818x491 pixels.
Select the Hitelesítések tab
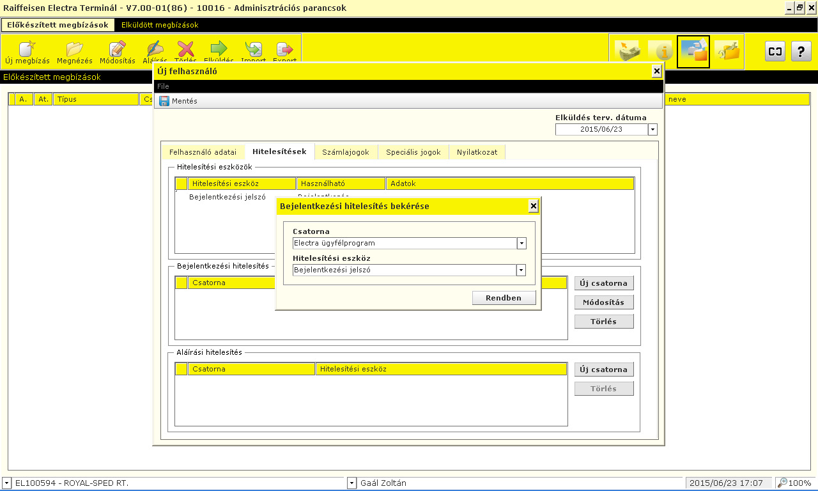pyautogui.click(x=279, y=152)
